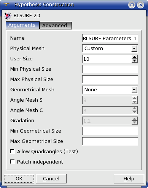Expand the Geometrical Mesh dropdown
Image resolution: width=148 pixels, height=188 pixels.
pos(110,90)
